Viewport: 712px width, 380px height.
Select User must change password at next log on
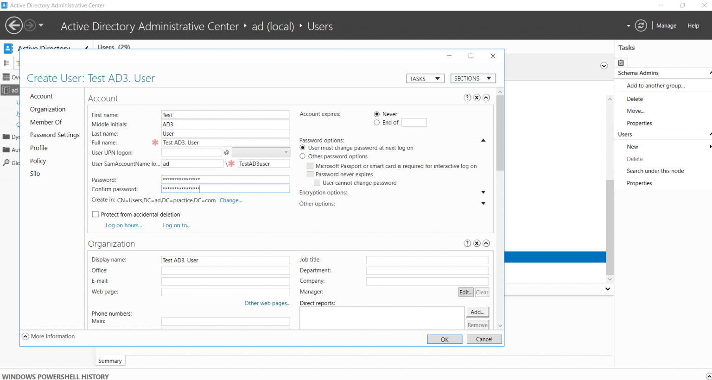tap(303, 148)
